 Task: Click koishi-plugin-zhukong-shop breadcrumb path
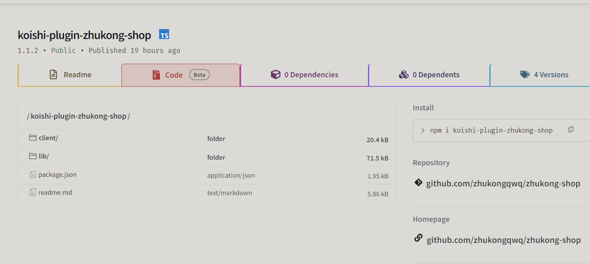click(x=78, y=116)
